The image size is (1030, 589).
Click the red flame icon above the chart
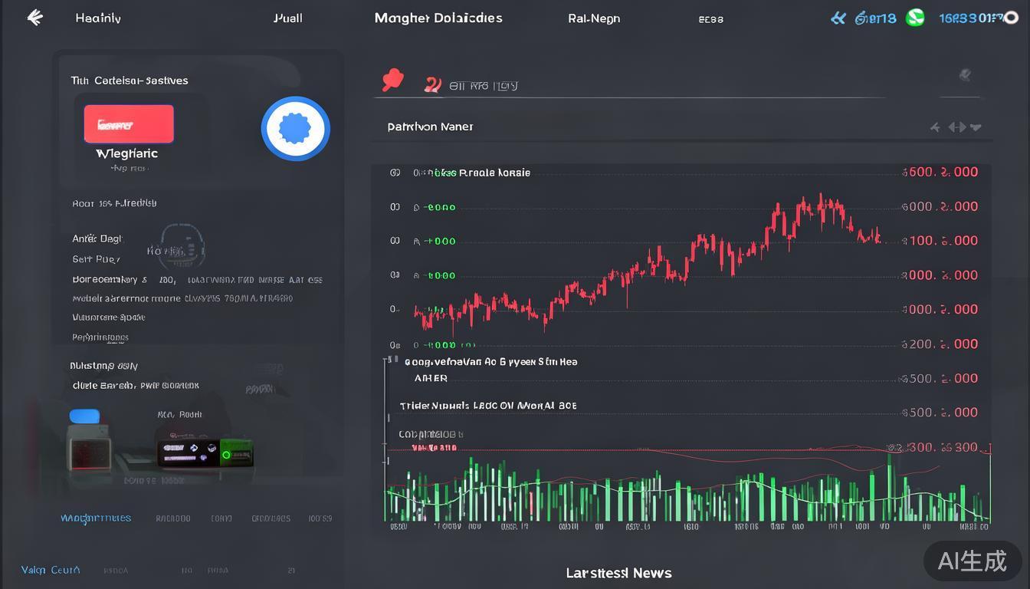click(392, 81)
